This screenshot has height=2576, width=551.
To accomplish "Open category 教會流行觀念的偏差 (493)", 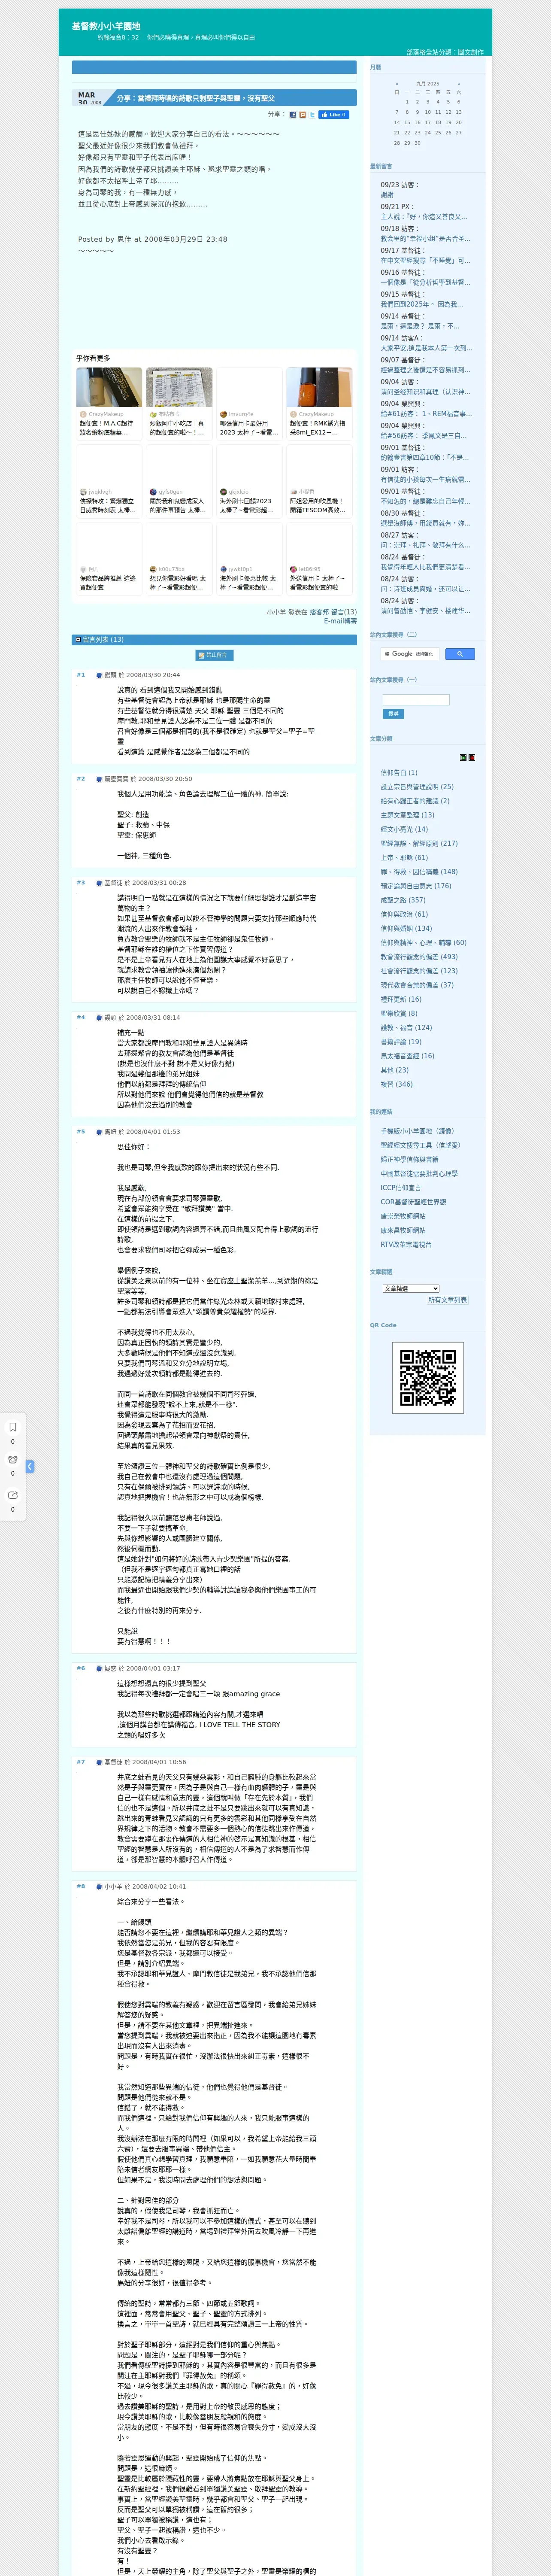I will 419,956.
